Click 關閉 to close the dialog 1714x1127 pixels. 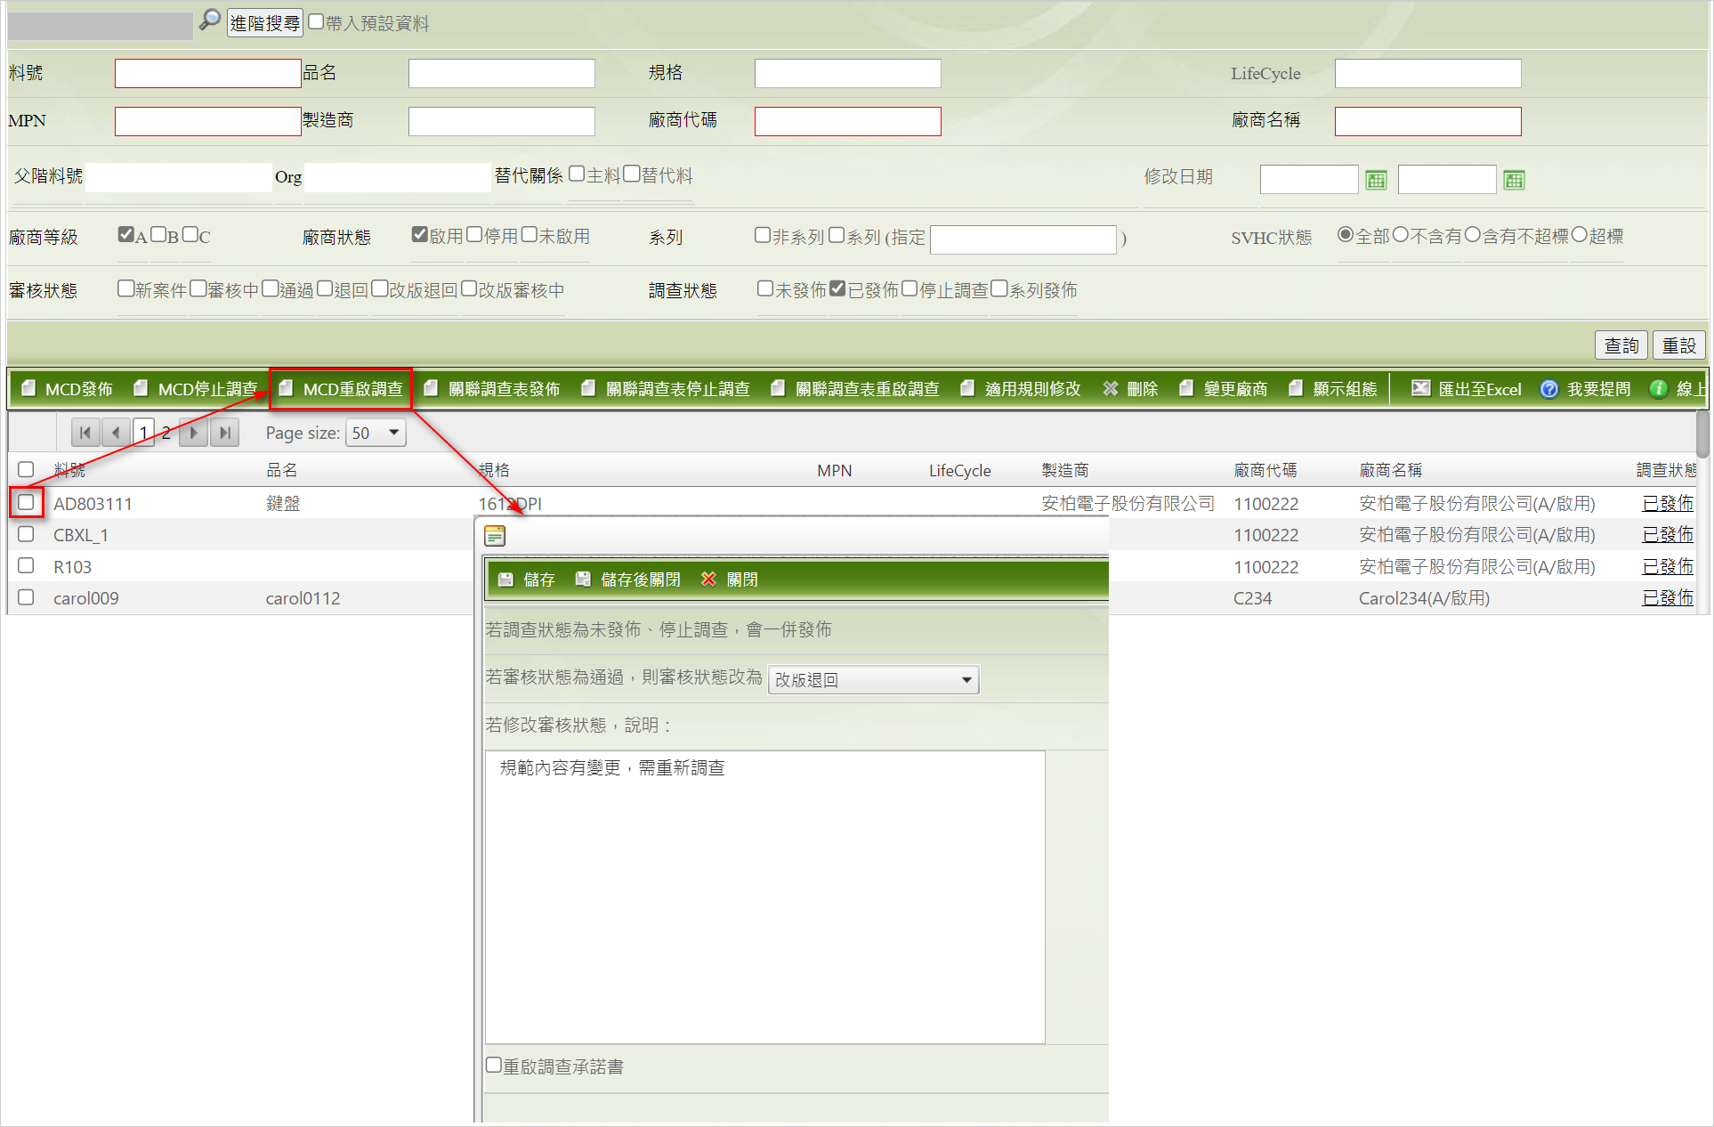[729, 580]
